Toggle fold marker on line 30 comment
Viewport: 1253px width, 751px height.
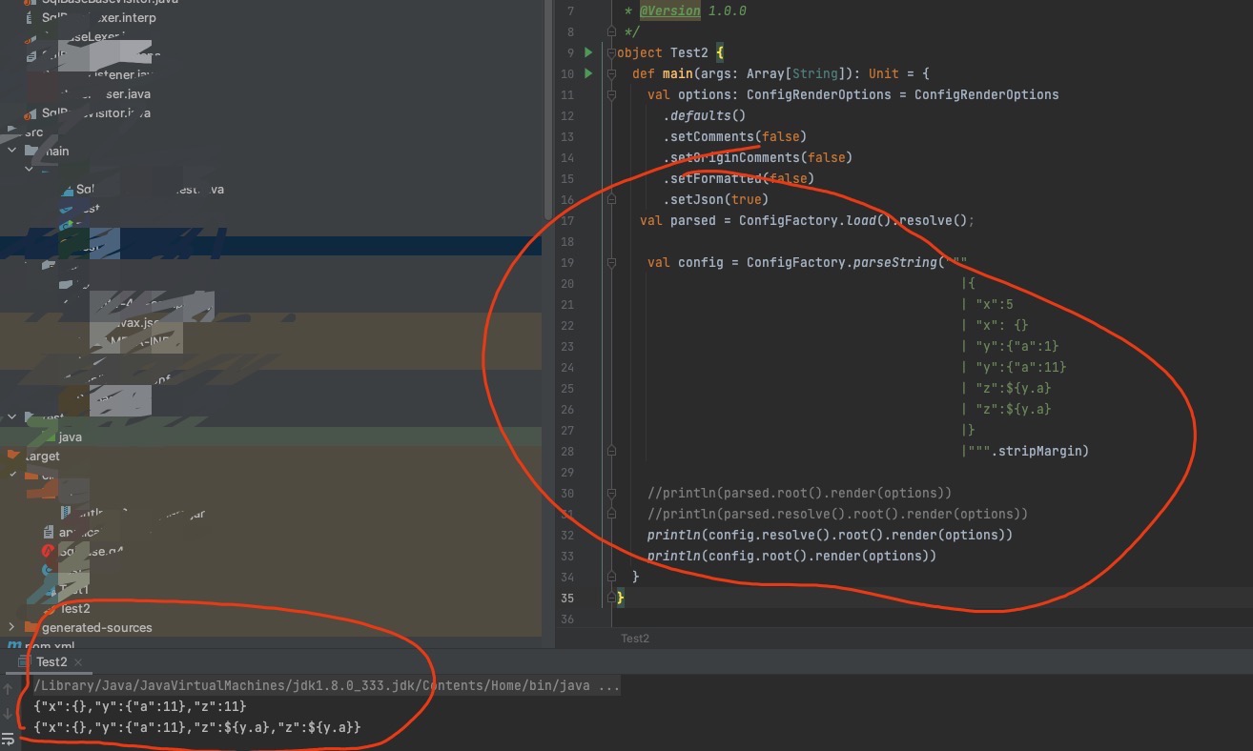coord(611,493)
